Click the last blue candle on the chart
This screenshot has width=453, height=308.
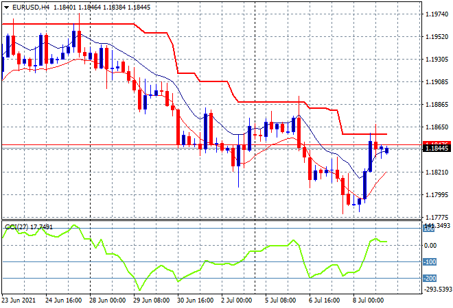pyautogui.click(x=386, y=151)
